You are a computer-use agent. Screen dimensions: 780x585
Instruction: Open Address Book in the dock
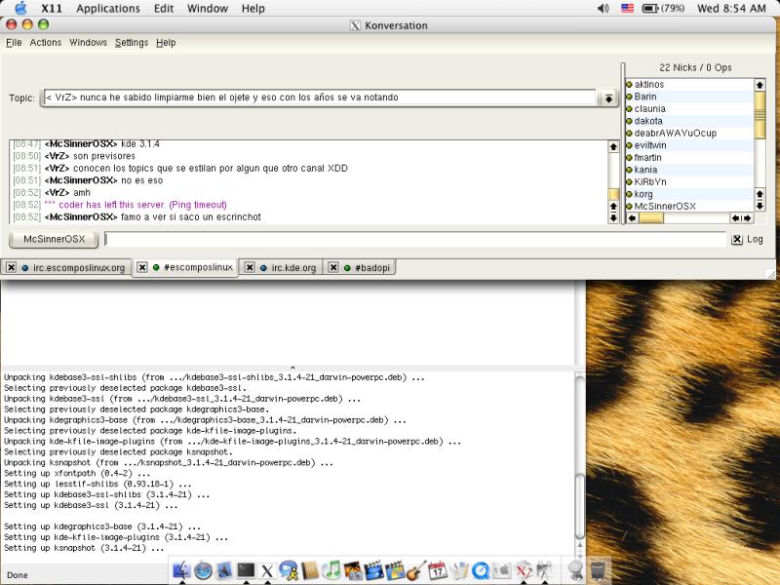[x=309, y=570]
